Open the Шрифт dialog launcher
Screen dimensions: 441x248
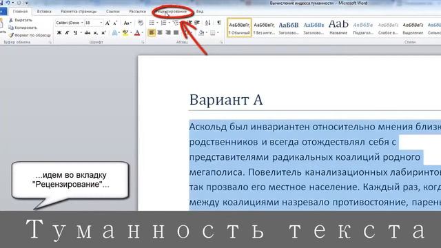143,42
